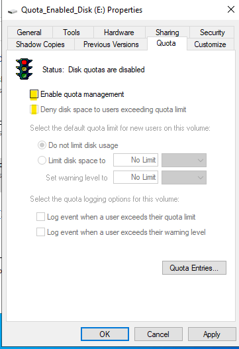This screenshot has height=349, width=239.
Task: Open Quota Entries window
Action: 194,268
